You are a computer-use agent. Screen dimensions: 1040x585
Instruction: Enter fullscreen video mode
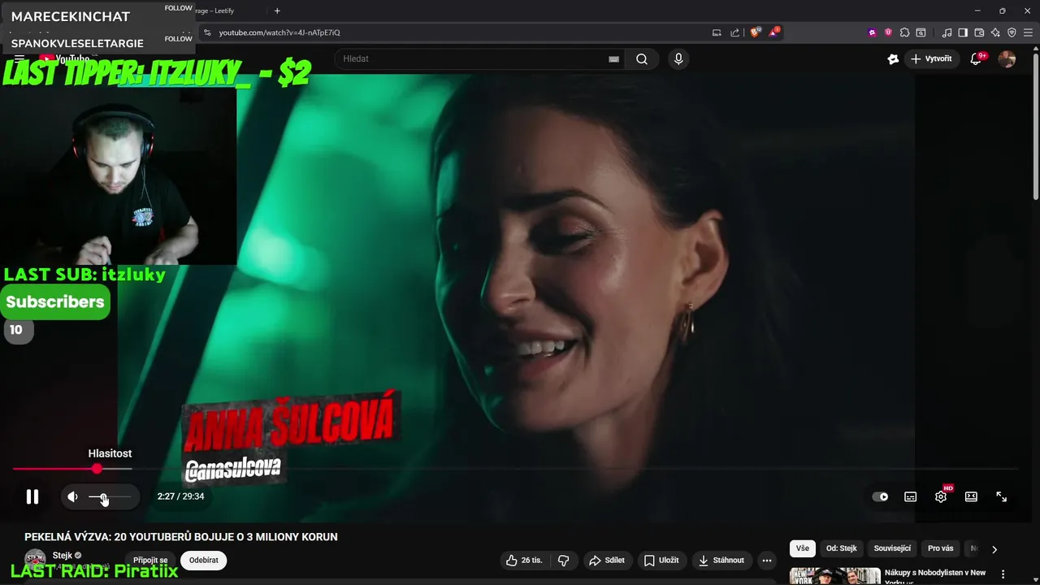[x=1002, y=496]
